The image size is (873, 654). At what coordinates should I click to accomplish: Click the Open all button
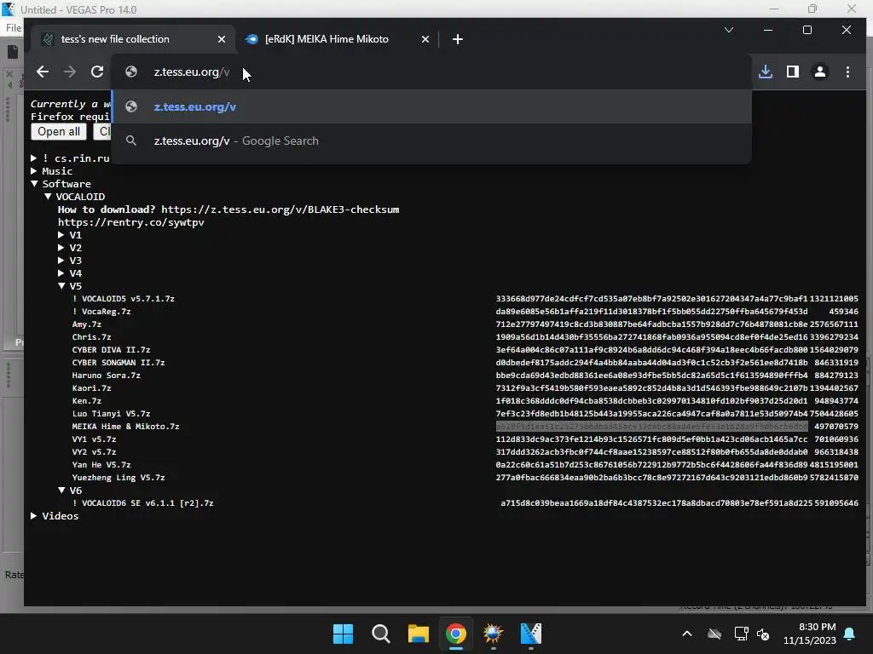coord(59,132)
